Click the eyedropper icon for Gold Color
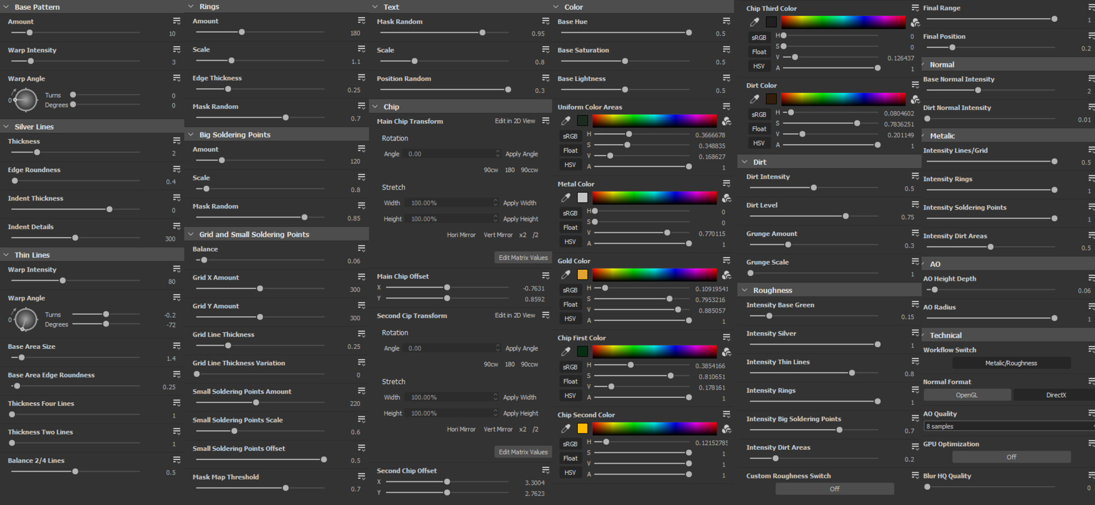Viewport: 1095px width, 505px height. pyautogui.click(x=566, y=275)
